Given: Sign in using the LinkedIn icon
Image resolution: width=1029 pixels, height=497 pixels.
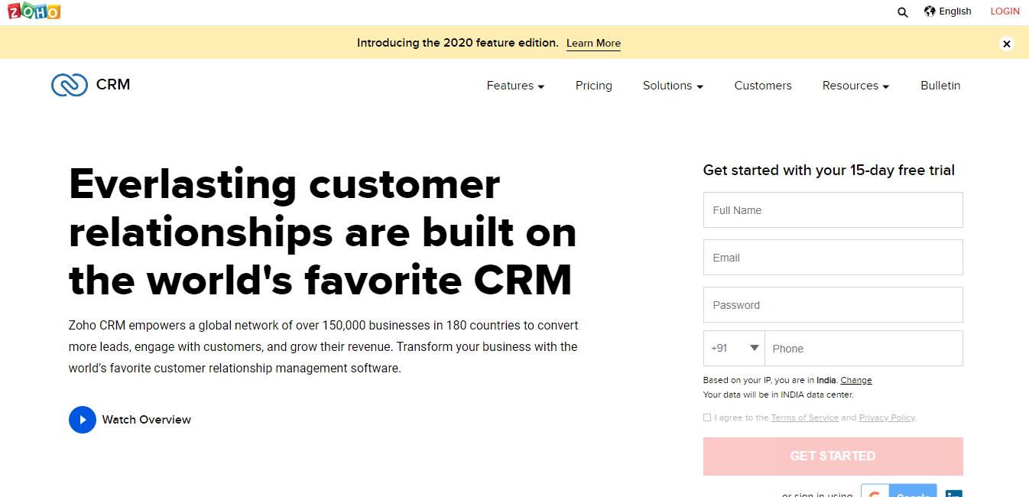Looking at the screenshot, I should 954,493.
